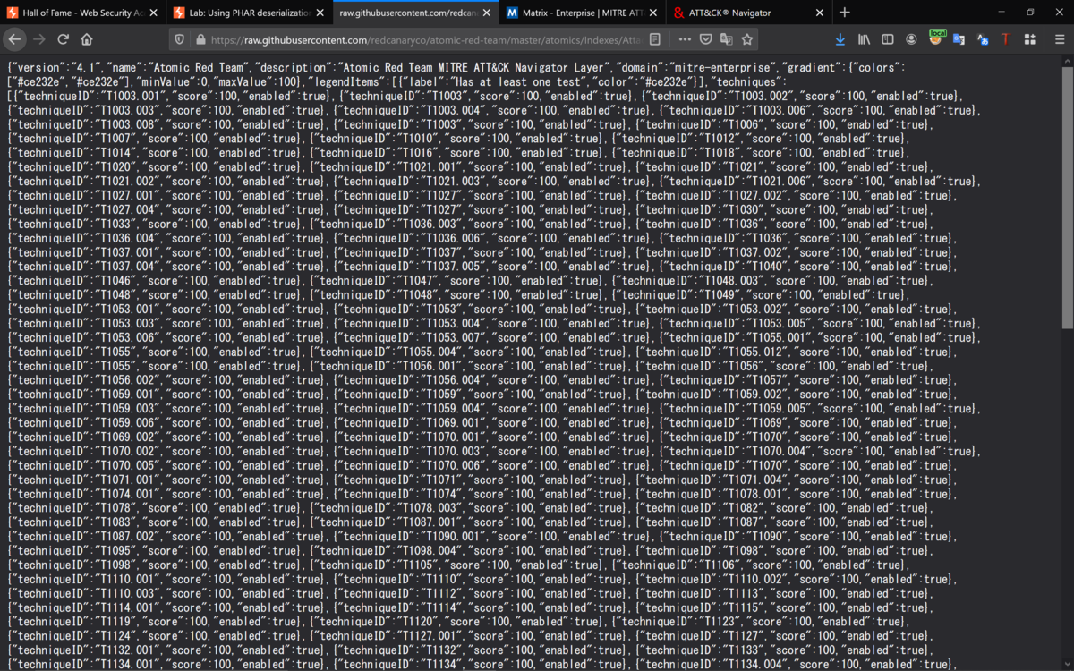Viewport: 1074px width, 671px height.
Task: Close the ATT&CK Navigator tab
Action: click(x=818, y=13)
